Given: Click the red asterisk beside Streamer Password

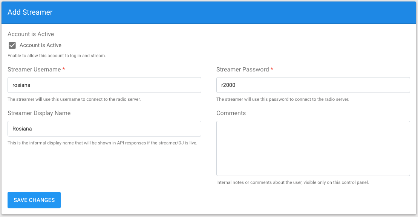Looking at the screenshot, I should 272,69.
